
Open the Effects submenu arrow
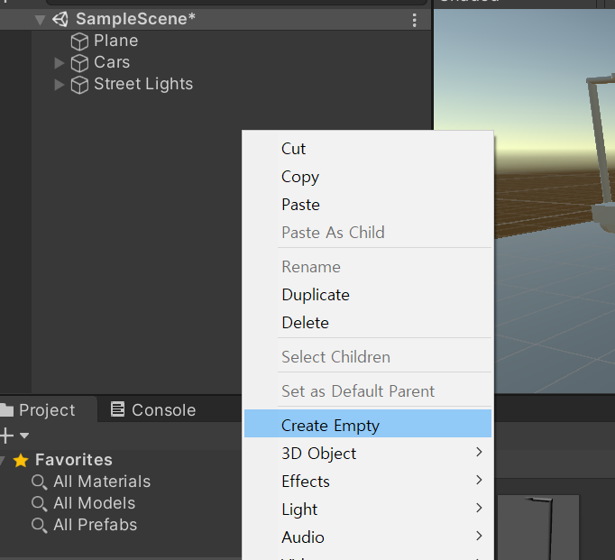point(479,480)
